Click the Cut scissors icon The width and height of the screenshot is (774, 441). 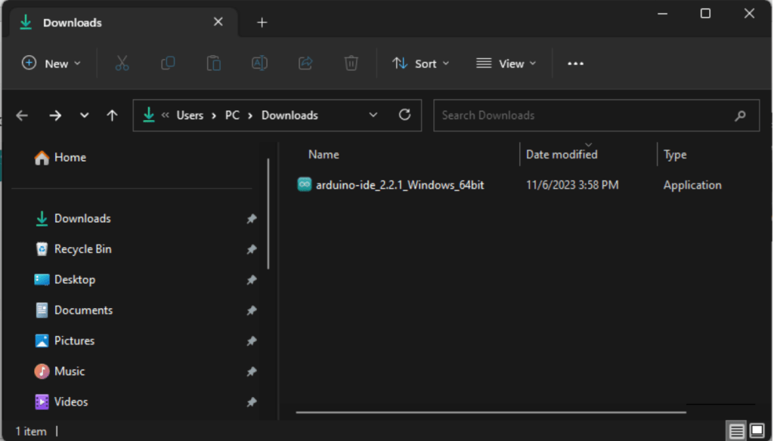tap(122, 63)
